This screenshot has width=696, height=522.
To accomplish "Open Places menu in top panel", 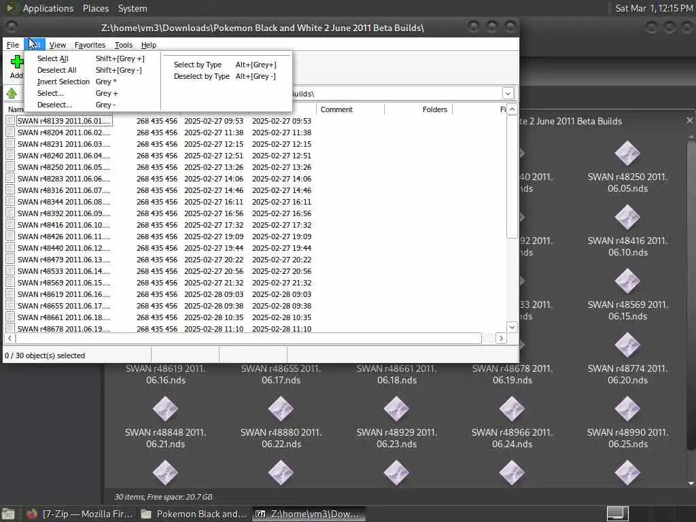I will click(x=95, y=8).
